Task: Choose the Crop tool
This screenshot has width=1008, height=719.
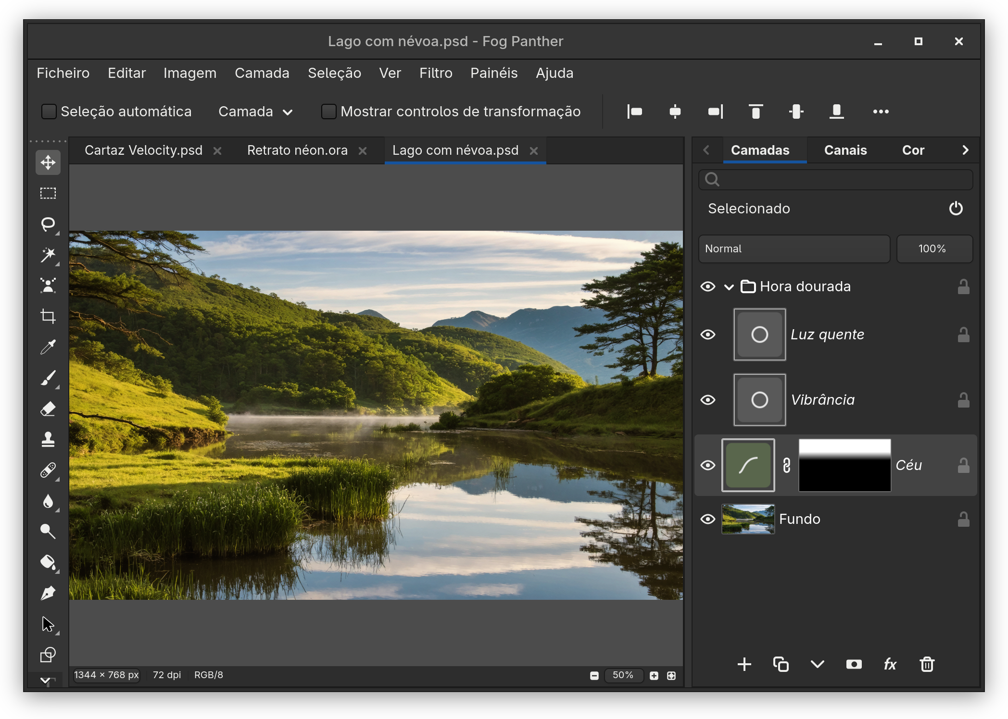Action: (x=48, y=316)
